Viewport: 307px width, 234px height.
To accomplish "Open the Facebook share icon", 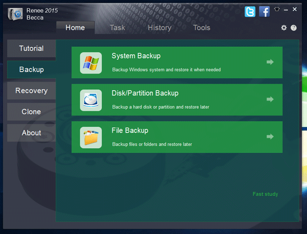I will (264, 12).
